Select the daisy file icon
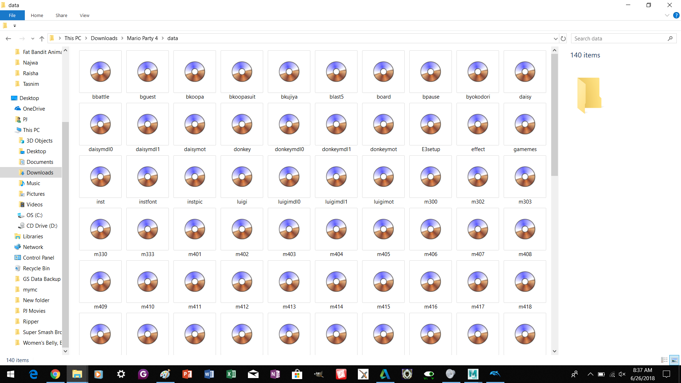 (525, 72)
